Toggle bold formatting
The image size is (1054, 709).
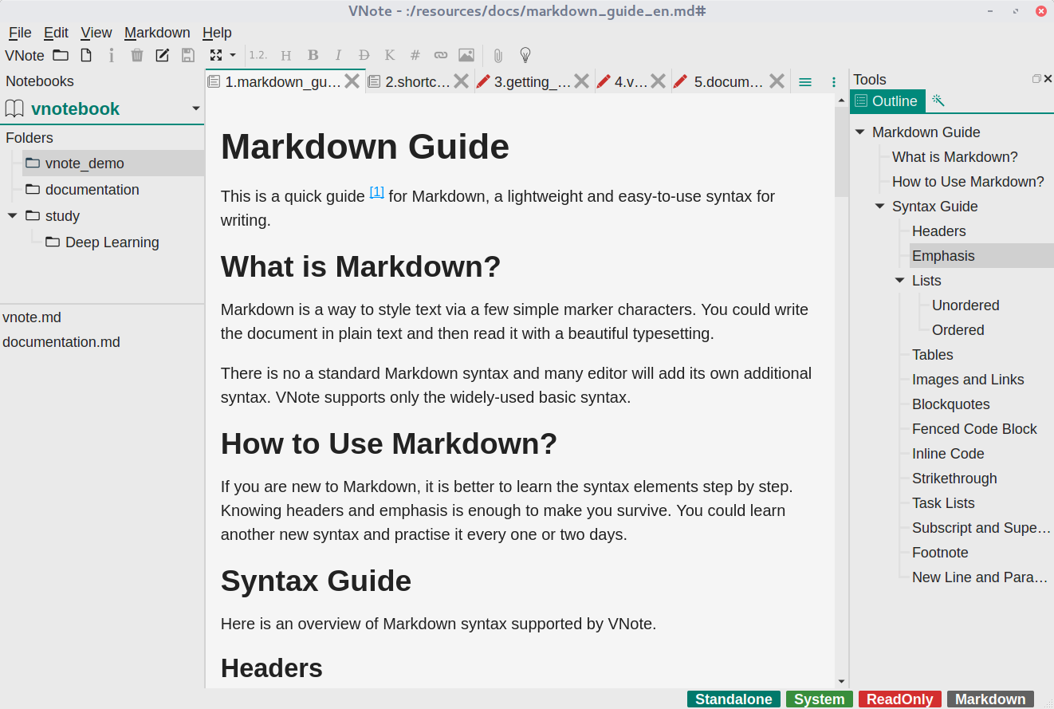coord(313,55)
